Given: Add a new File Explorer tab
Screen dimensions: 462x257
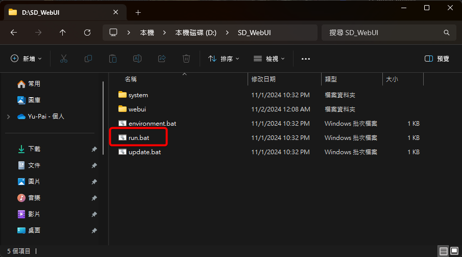Looking at the screenshot, I should [x=138, y=12].
